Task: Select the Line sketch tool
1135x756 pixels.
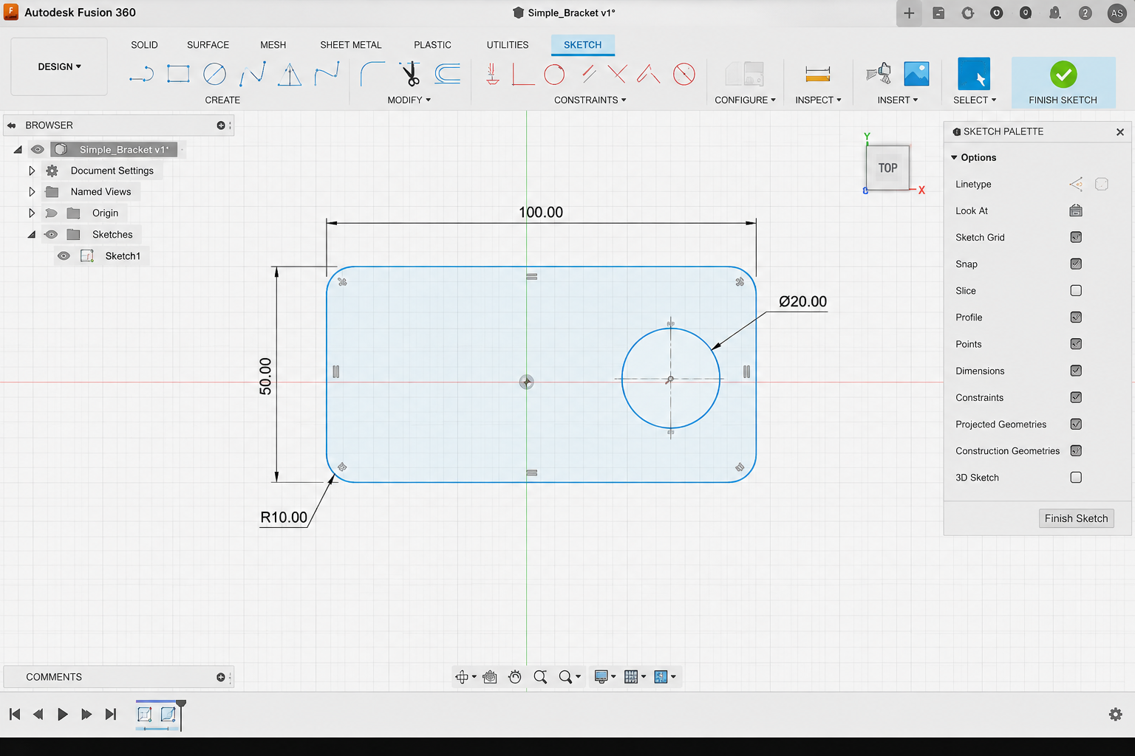Action: (x=141, y=74)
